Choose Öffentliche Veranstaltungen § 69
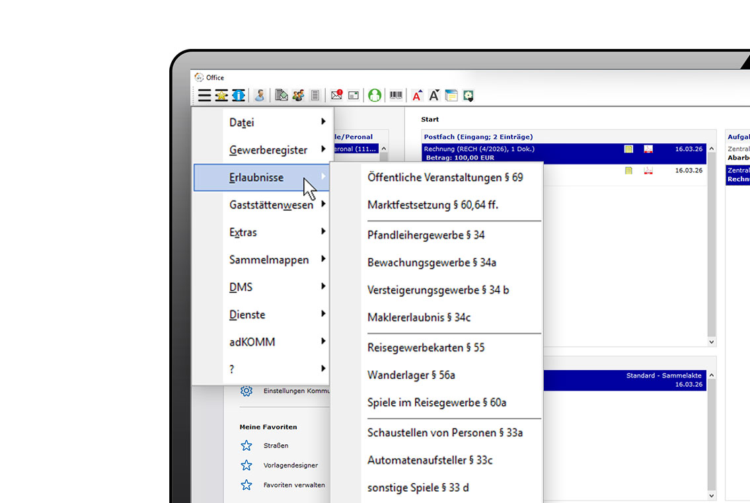Screen dimensions: 750x503 point(445,178)
